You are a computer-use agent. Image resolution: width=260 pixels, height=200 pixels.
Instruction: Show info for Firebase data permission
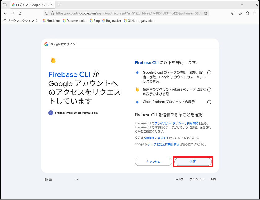point(209,90)
